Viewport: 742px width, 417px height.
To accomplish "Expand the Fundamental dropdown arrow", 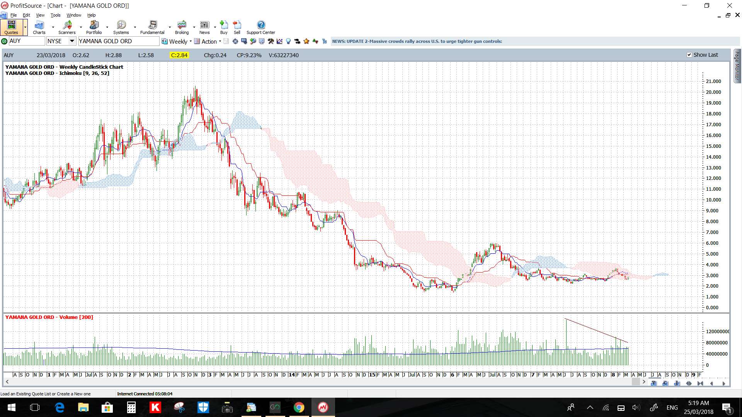I will pos(170,27).
